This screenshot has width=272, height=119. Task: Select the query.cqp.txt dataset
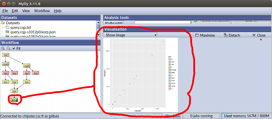(x=20, y=27)
